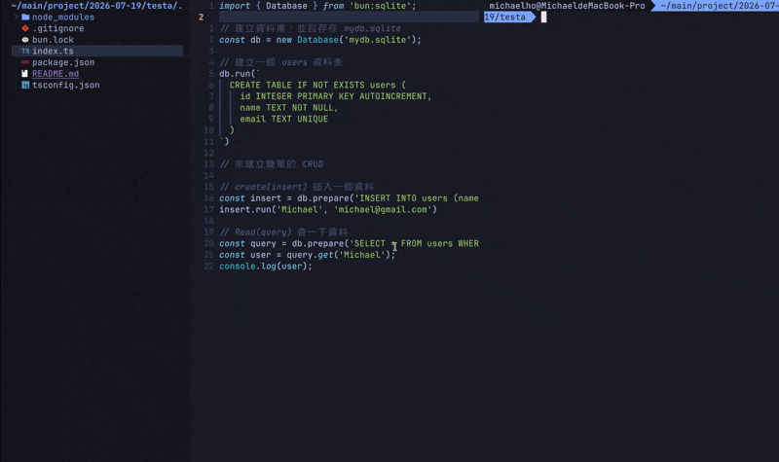
Task: Click the email TEXT UNIQUE line
Action: click(x=283, y=119)
